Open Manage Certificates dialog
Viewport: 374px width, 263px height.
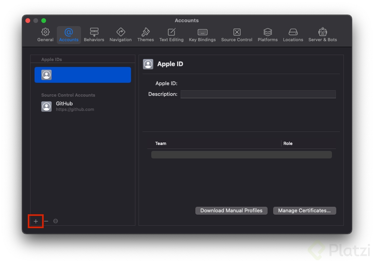305,211
